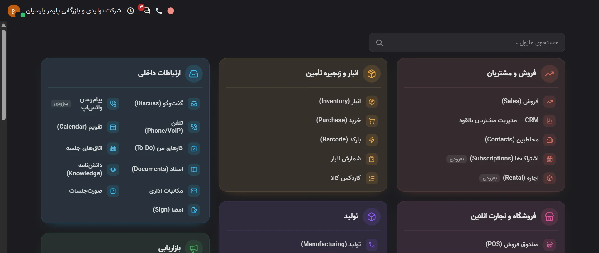Click company name شرکت تولیدی پلیمر پارسیان
Screen dimensions: 599x253
point(74,11)
